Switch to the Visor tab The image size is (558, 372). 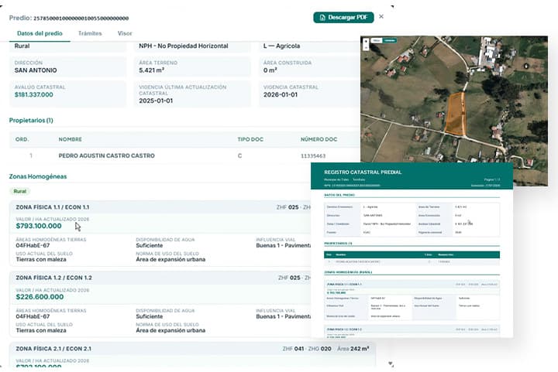pos(125,33)
